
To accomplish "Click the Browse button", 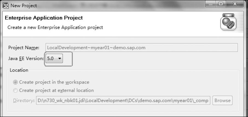I will [x=223, y=100].
